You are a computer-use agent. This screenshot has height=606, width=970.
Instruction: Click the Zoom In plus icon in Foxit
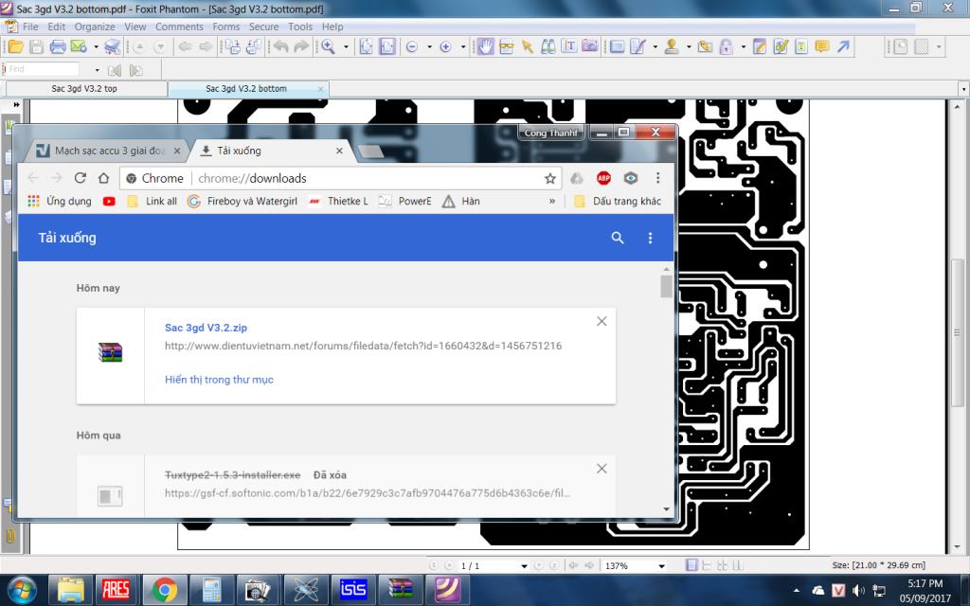pyautogui.click(x=445, y=47)
